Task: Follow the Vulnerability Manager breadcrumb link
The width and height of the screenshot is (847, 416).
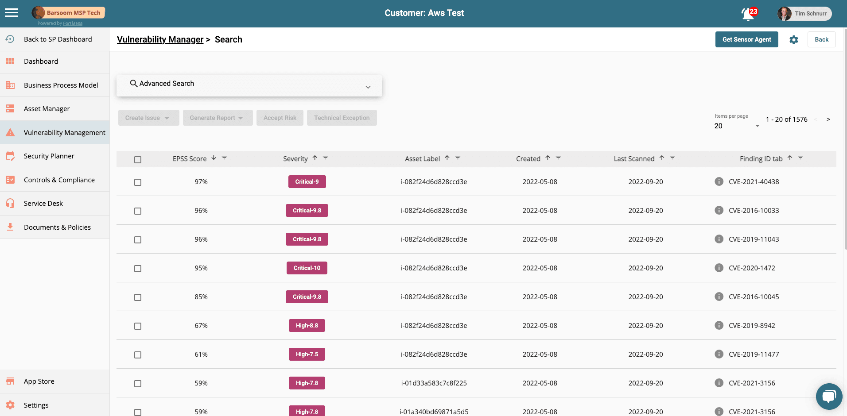Action: point(160,39)
